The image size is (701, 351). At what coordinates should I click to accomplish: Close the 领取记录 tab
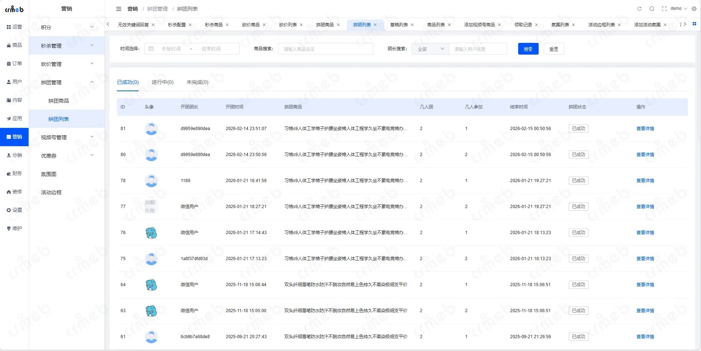pyautogui.click(x=536, y=25)
